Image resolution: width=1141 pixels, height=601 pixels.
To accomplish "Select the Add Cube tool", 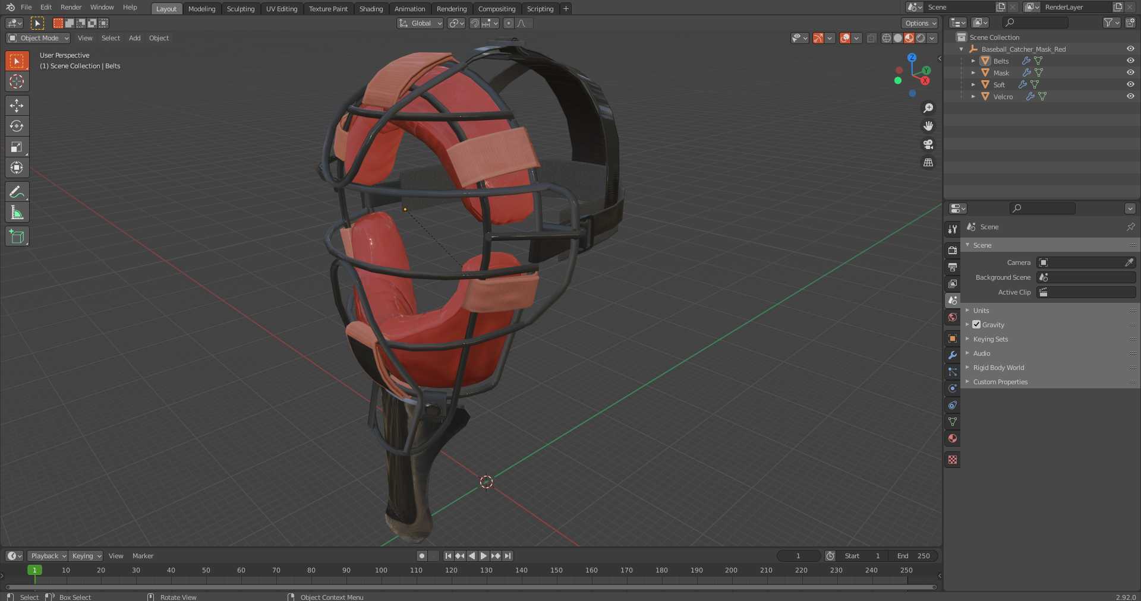I will pyautogui.click(x=17, y=236).
